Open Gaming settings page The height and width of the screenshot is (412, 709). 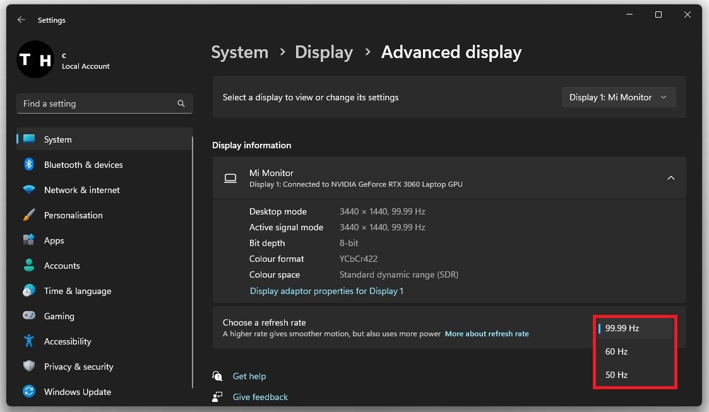[59, 317]
